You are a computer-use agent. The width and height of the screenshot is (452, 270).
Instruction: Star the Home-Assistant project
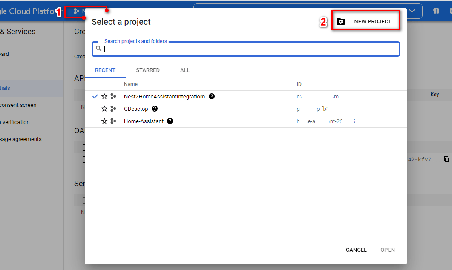point(104,121)
